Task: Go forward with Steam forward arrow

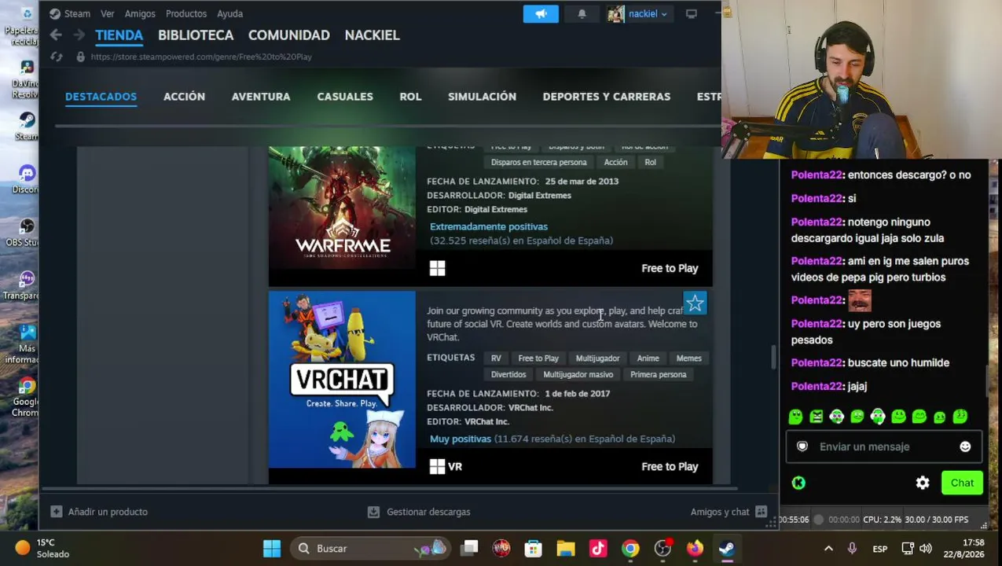Action: pos(79,35)
